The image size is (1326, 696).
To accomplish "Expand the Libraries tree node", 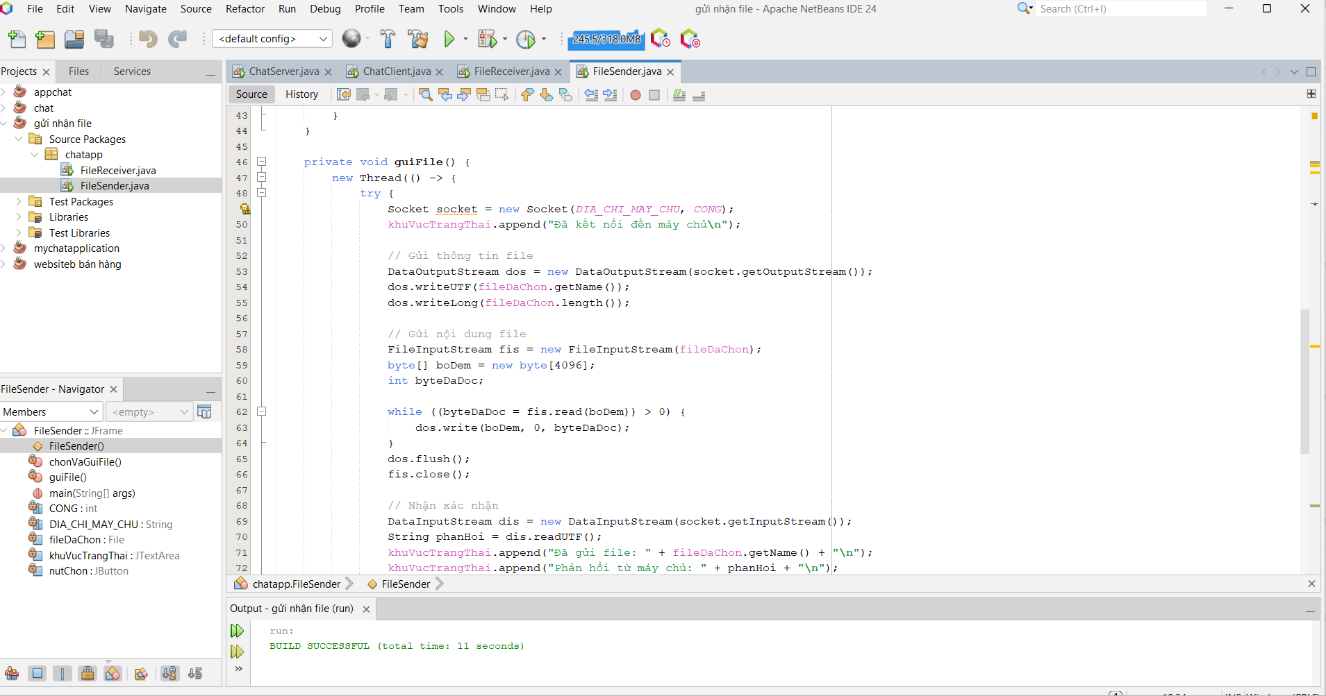I will pos(19,217).
